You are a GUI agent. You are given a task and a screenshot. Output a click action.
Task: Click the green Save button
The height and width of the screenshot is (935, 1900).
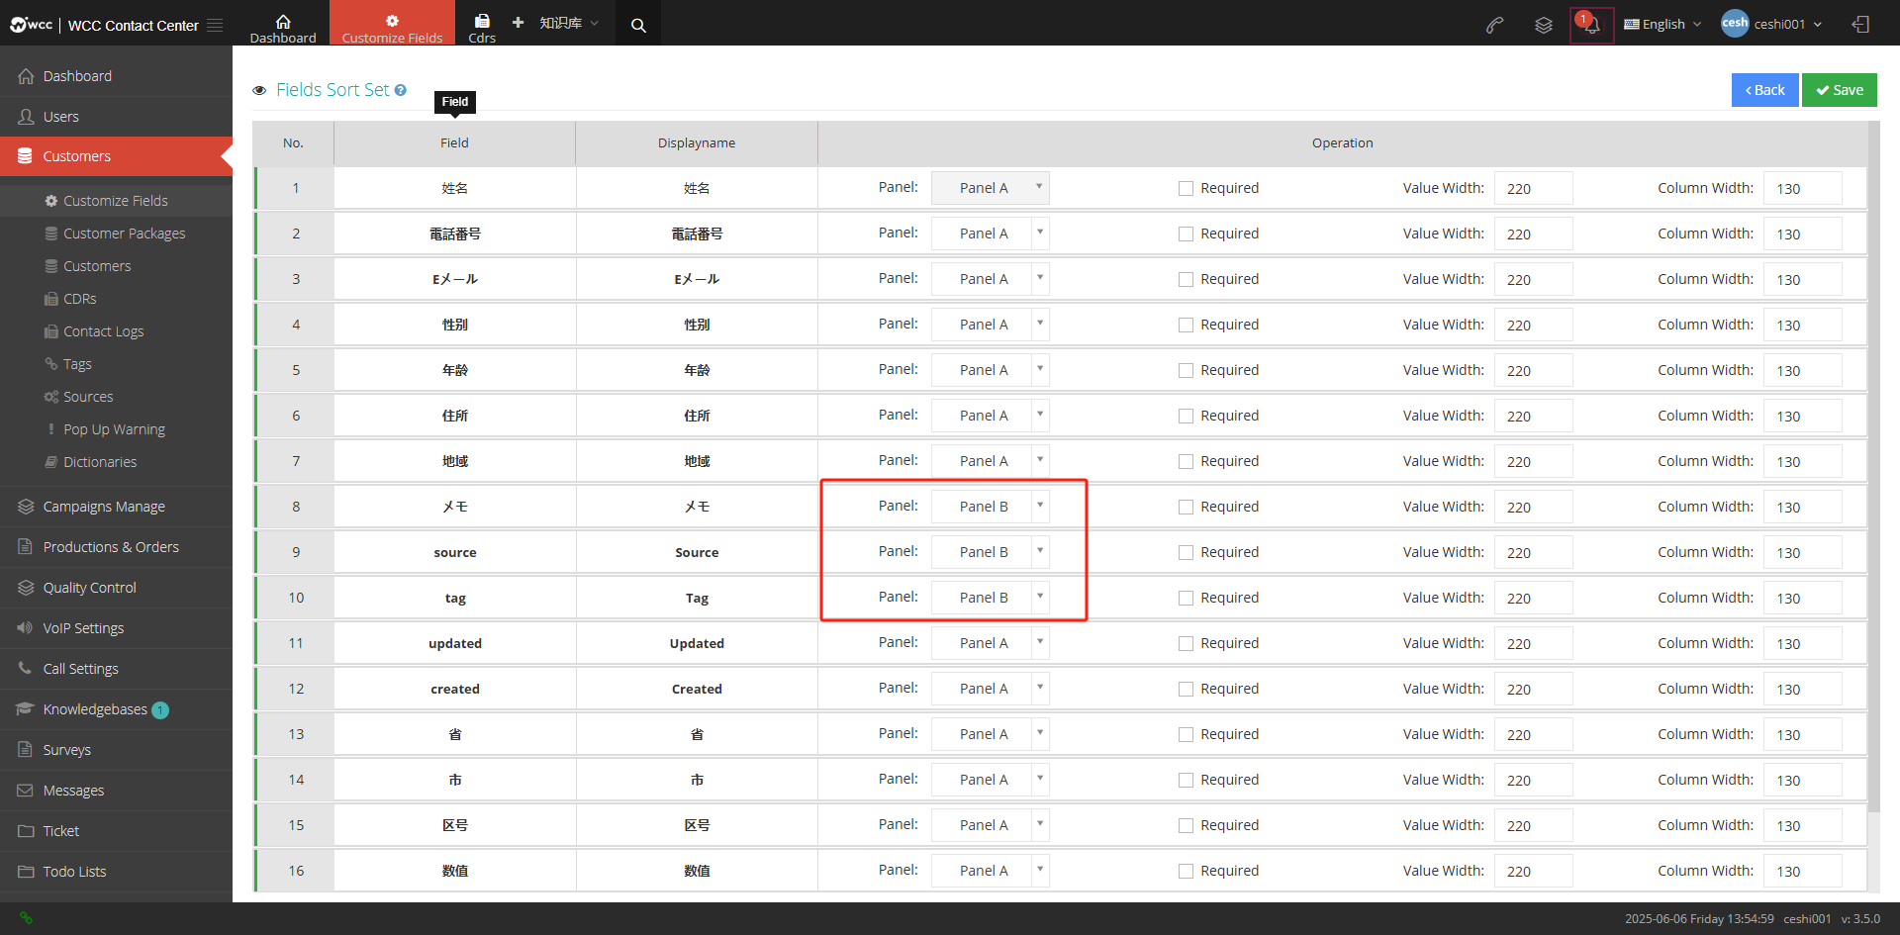pos(1839,90)
